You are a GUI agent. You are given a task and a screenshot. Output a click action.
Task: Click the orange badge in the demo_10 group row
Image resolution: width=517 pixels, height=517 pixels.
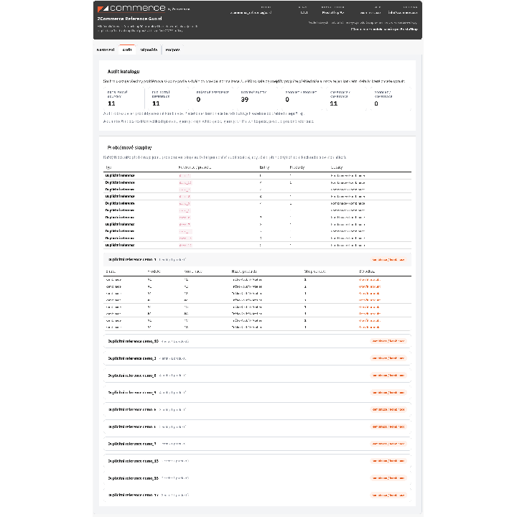coord(388,341)
